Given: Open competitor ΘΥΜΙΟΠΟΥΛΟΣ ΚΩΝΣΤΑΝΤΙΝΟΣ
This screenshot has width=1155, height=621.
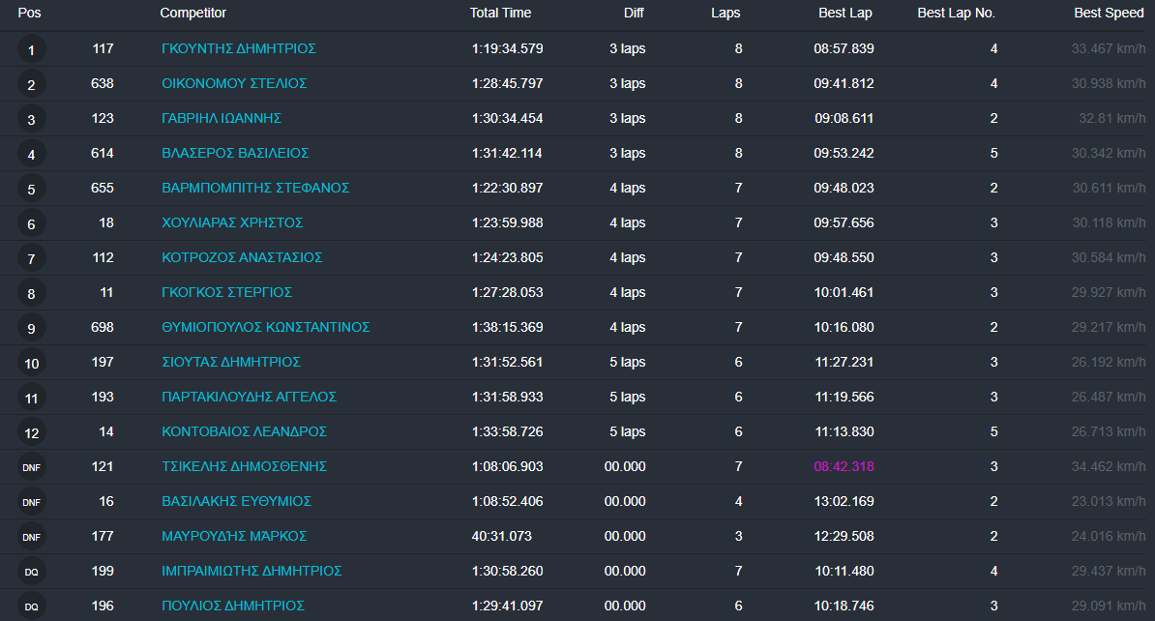Looking at the screenshot, I should 265,328.
